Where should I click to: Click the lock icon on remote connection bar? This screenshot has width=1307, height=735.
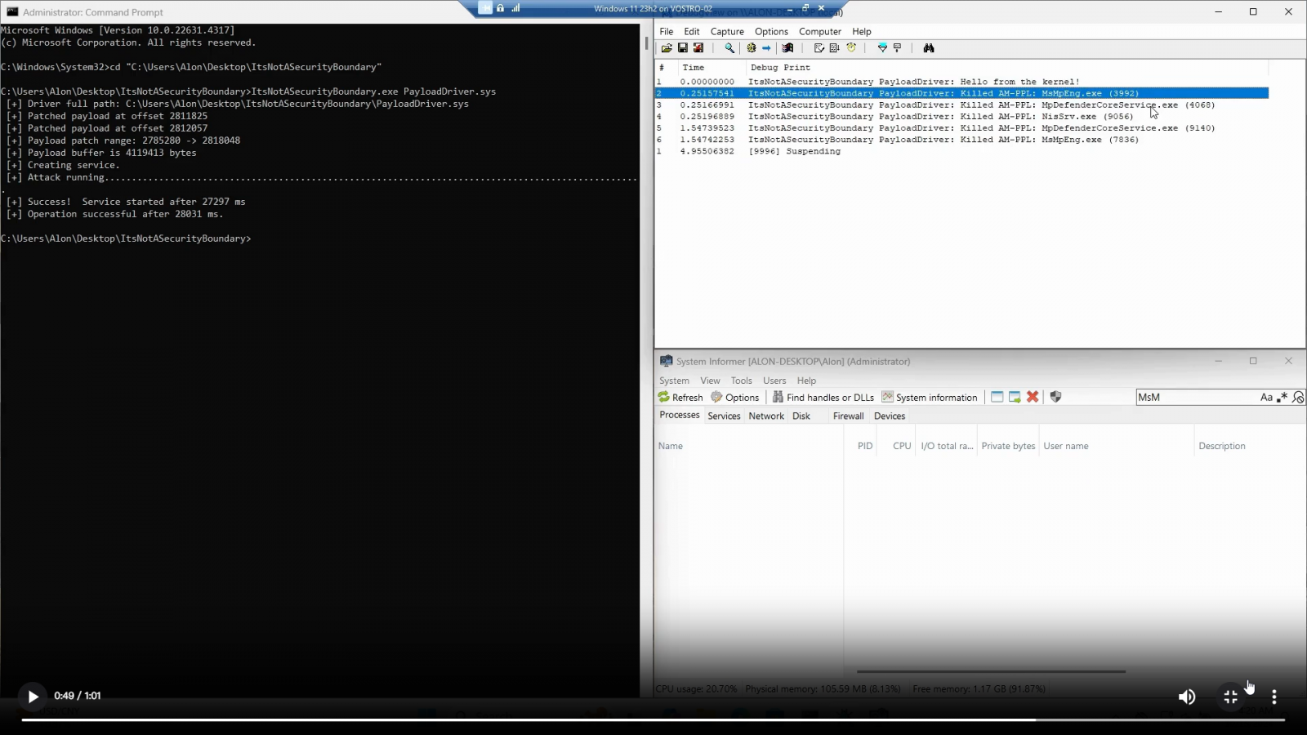(x=500, y=8)
